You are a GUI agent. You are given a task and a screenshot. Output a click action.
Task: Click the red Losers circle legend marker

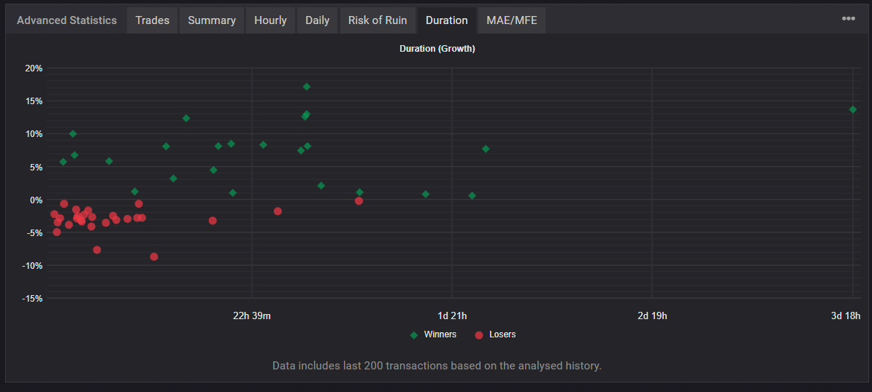pos(479,335)
